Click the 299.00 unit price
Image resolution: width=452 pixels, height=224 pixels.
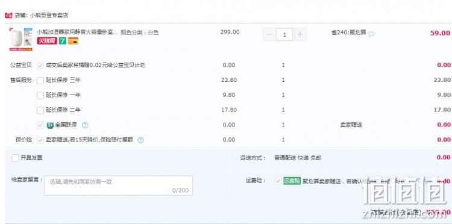click(x=230, y=32)
